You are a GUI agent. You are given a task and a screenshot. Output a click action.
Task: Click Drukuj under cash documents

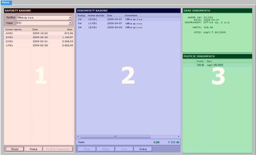[x=143, y=149]
